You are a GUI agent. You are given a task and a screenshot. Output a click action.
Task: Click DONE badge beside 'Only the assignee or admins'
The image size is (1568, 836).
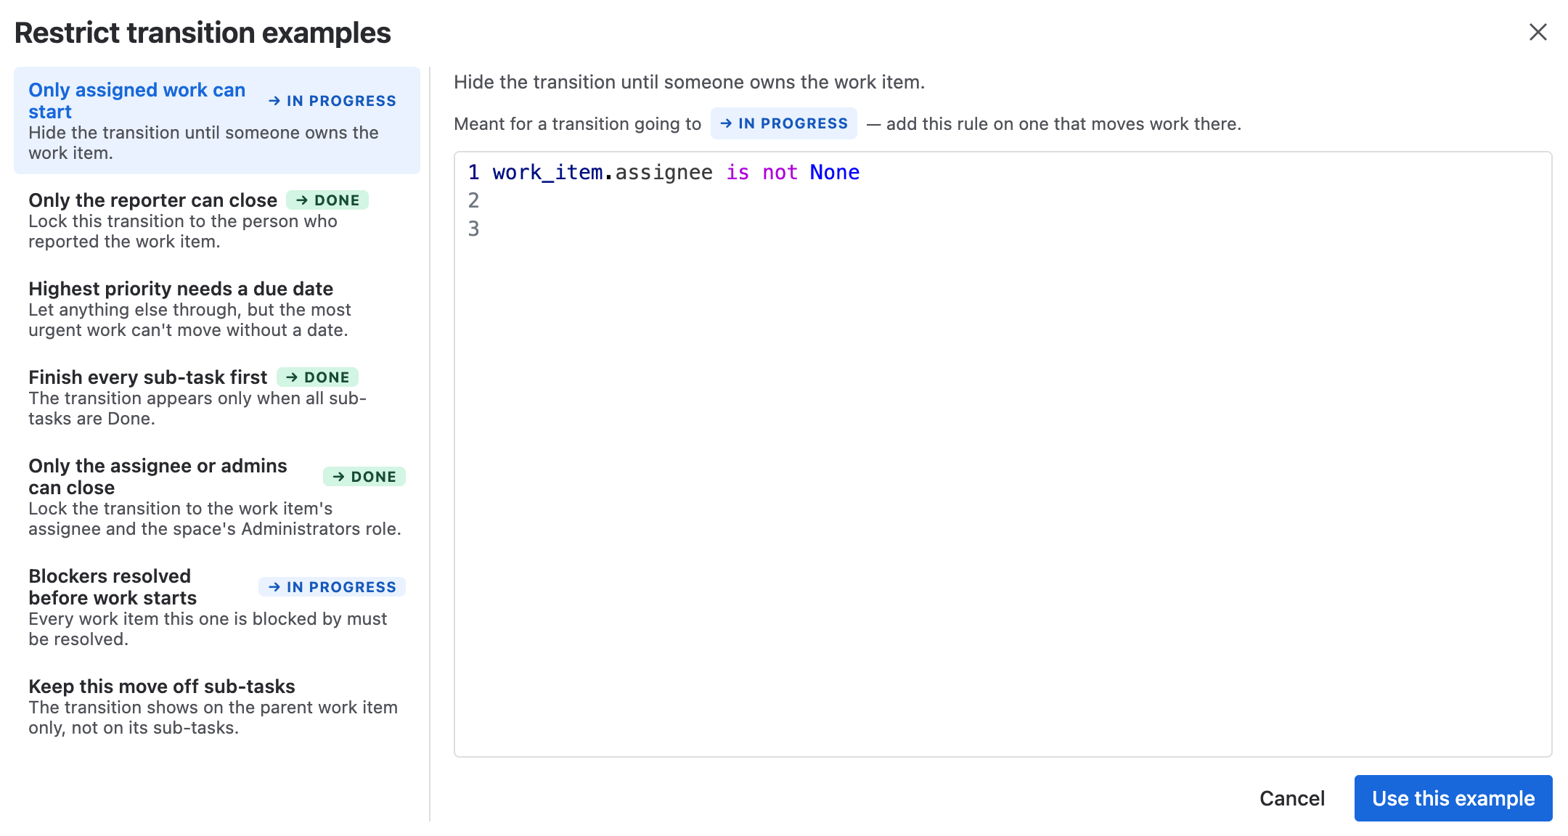click(x=364, y=477)
